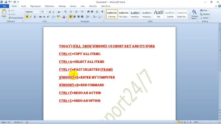The image size is (221, 124).
Task: Click the Cut scissors button
Action: pyautogui.click(x=11, y=10)
